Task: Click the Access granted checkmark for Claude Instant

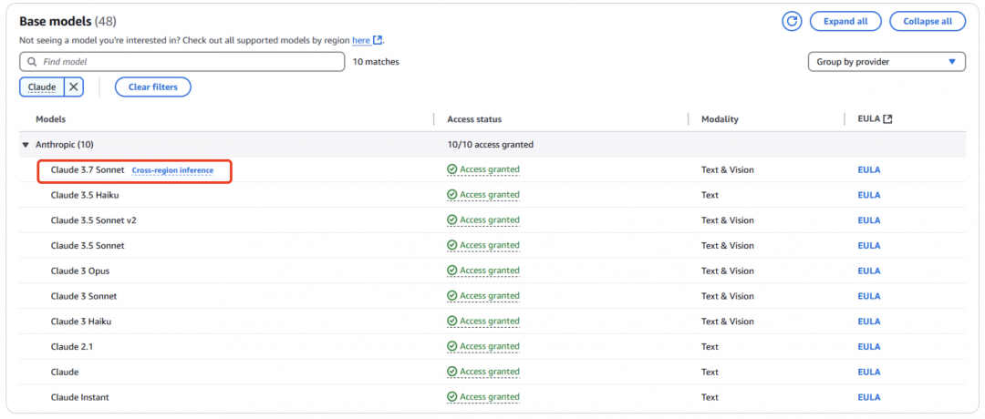Action: click(x=452, y=397)
